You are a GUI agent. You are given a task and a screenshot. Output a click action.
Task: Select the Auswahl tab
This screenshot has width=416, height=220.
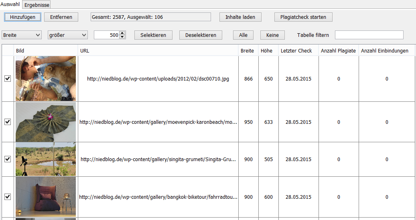tap(10, 4)
